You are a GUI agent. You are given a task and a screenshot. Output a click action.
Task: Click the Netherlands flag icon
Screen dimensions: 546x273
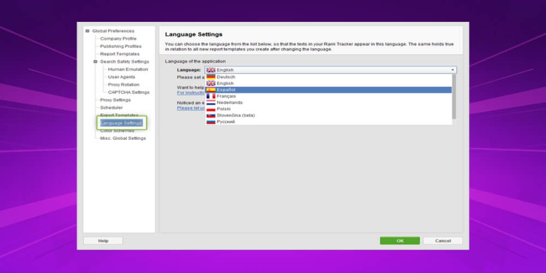click(211, 103)
